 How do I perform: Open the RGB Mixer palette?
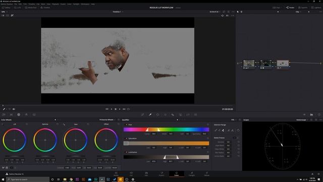(26, 115)
